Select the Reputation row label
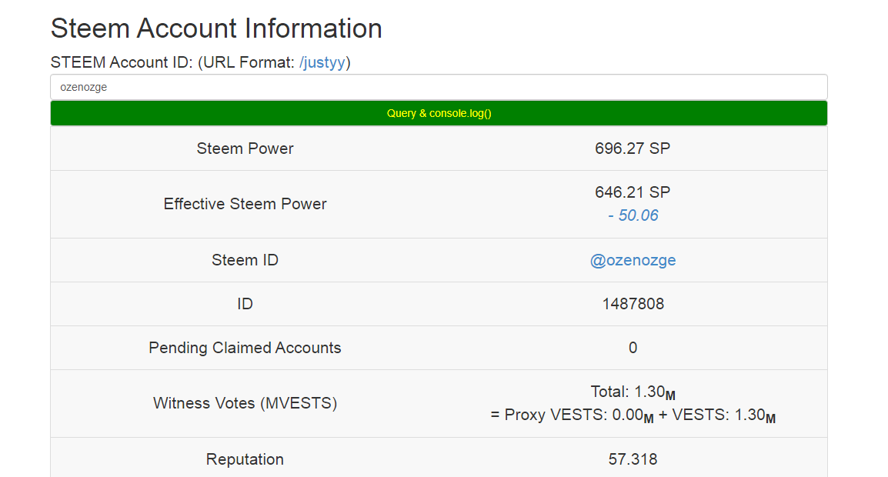This screenshot has height=477, width=888. (x=245, y=459)
